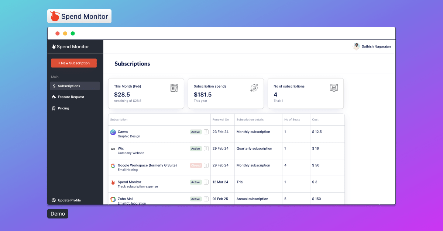Click the Active badge on Canva row
This screenshot has height=231, width=443.
point(196,132)
